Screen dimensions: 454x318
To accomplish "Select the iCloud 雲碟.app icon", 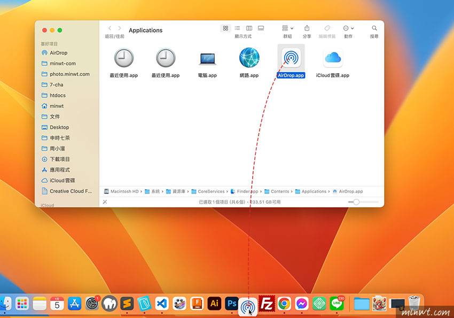I will pyautogui.click(x=332, y=58).
